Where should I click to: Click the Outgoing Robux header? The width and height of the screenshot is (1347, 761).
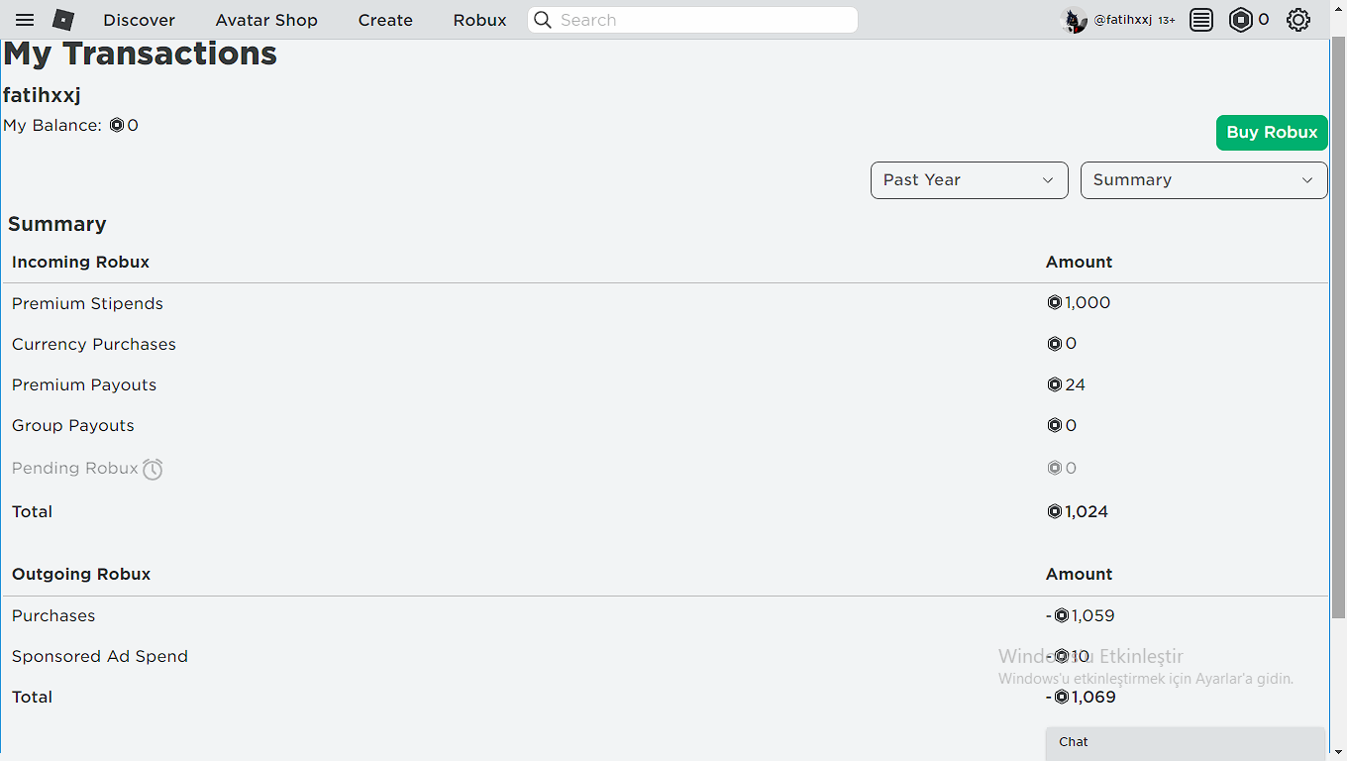(81, 574)
